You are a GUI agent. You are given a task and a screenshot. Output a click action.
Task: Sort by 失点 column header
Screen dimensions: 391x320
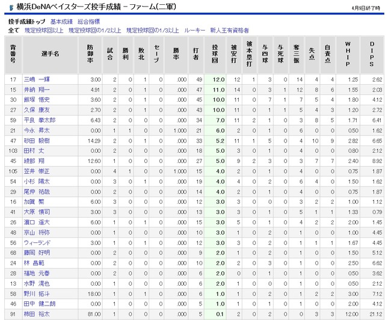click(312, 54)
